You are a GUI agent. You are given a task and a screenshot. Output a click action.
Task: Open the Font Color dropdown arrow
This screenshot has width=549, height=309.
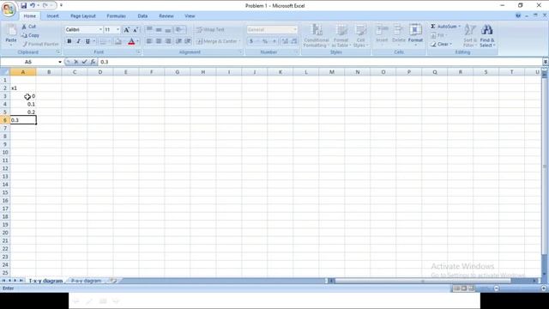pyautogui.click(x=137, y=42)
